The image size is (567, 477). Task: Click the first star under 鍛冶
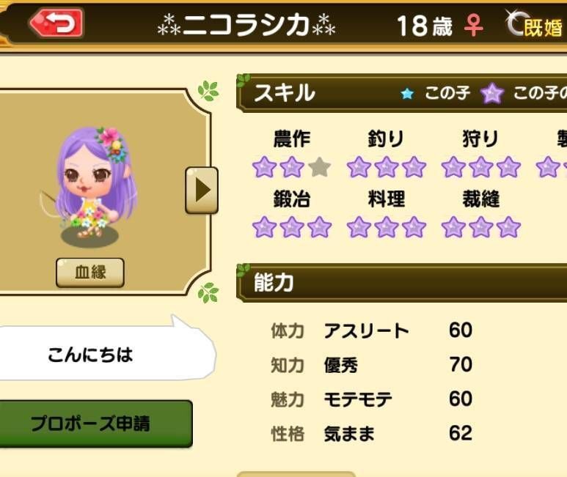(x=264, y=227)
